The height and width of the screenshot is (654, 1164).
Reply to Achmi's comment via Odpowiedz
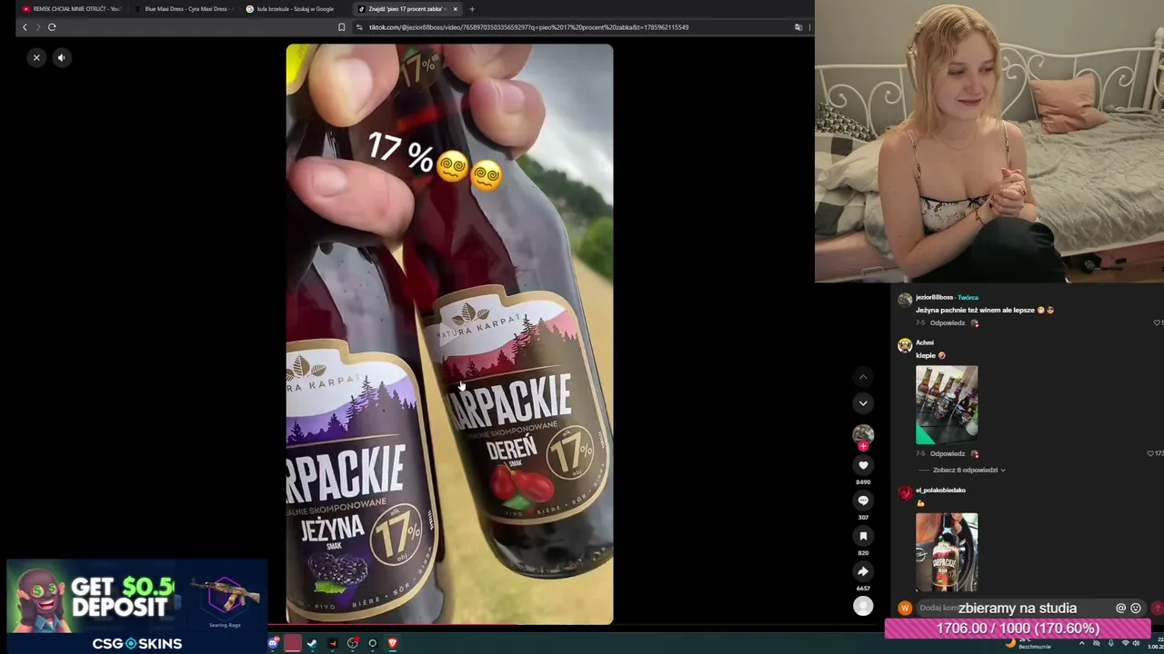click(948, 453)
